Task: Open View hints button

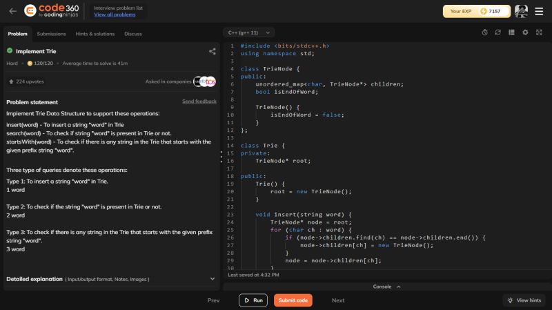Action: tap(524, 300)
